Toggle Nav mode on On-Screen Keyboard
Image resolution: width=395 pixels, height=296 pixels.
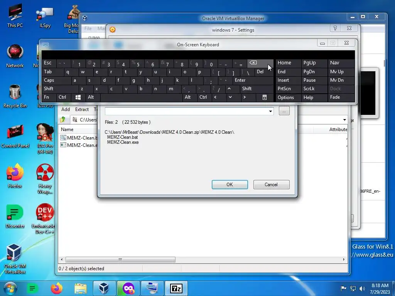pos(341,63)
